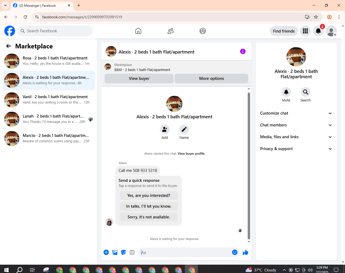Open the Groups icon in the top navigation
Screen dimensions: 345x273
coord(203,31)
